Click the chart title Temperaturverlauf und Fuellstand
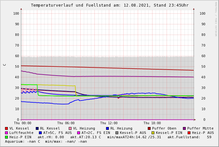Image resolution: width=219 pixels, height=147 pixels. [109, 5]
